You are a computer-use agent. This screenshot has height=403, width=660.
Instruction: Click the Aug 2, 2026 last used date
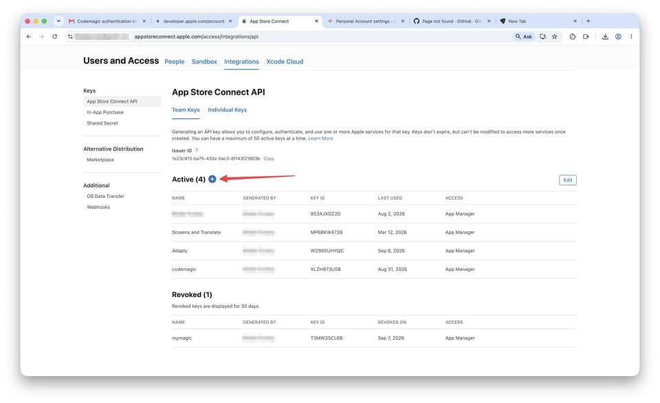391,214
